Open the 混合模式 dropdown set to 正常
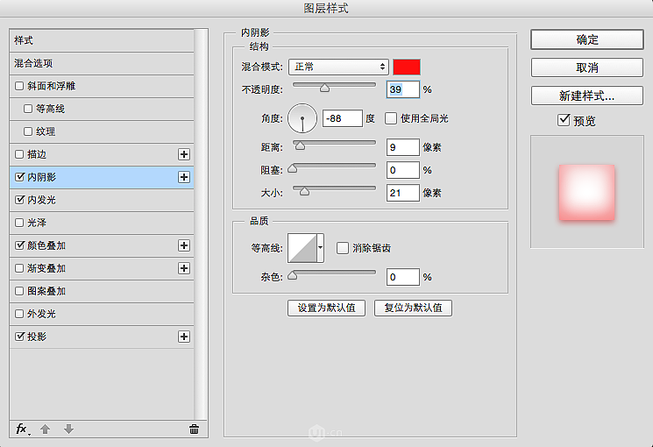 [x=338, y=67]
